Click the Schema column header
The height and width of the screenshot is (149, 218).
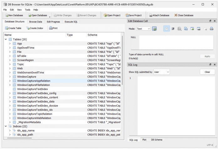104,35
